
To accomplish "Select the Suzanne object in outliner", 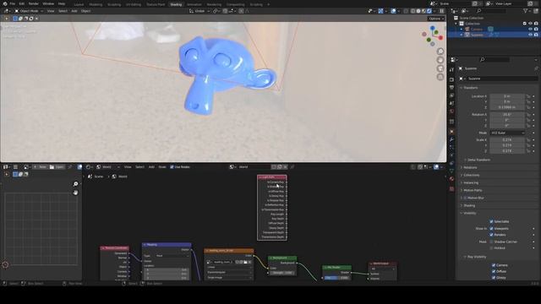I will click(x=477, y=35).
